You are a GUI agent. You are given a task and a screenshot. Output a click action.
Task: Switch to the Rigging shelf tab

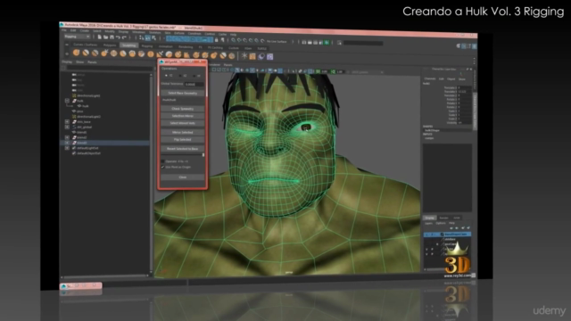point(147,45)
